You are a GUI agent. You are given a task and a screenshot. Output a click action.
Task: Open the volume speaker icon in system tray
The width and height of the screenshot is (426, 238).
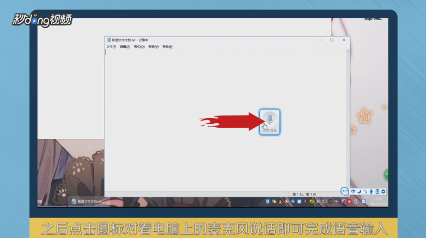pyautogui.click(x=318, y=201)
